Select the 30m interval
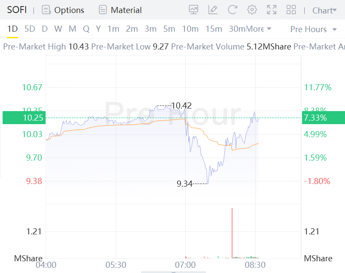 click(x=237, y=29)
